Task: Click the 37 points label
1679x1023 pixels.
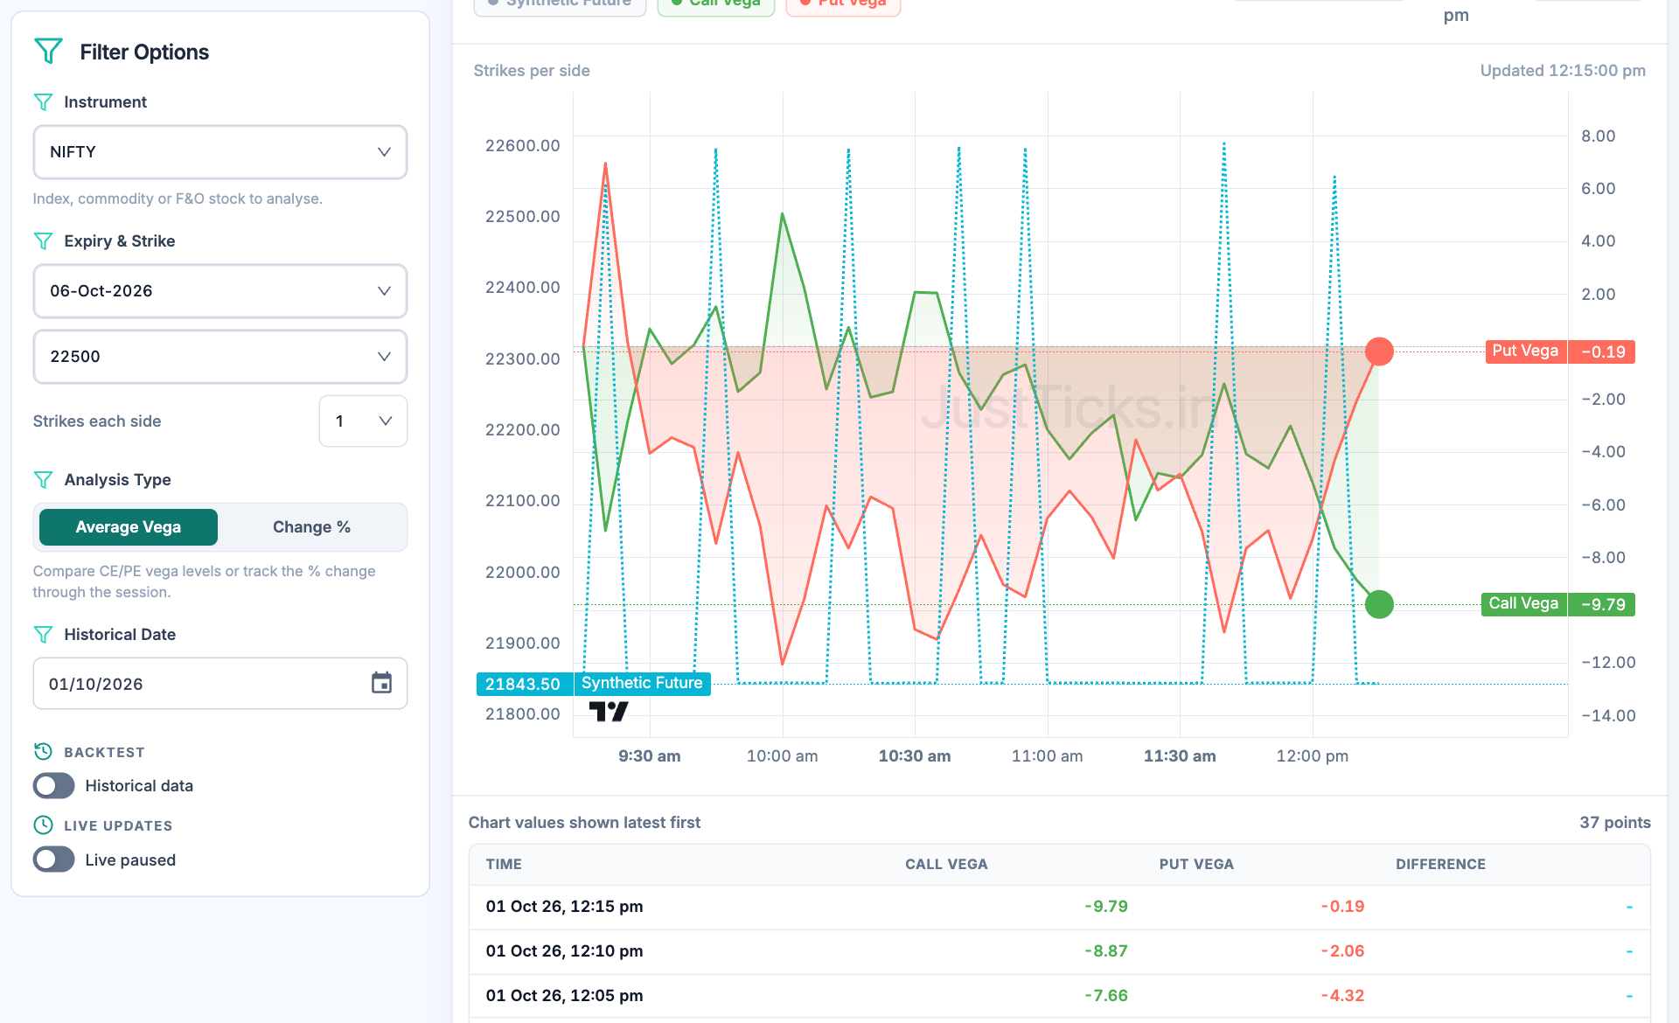Action: tap(1615, 823)
